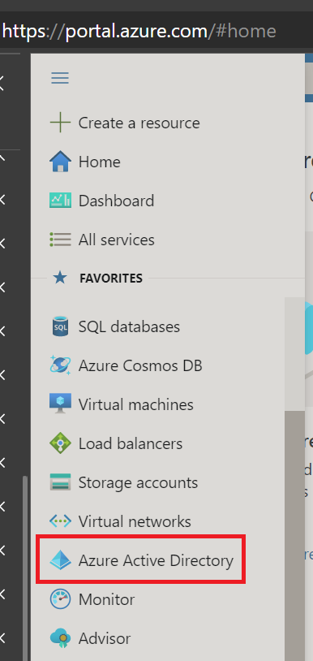Open the Monitor label
The height and width of the screenshot is (661, 313).
coord(106,599)
